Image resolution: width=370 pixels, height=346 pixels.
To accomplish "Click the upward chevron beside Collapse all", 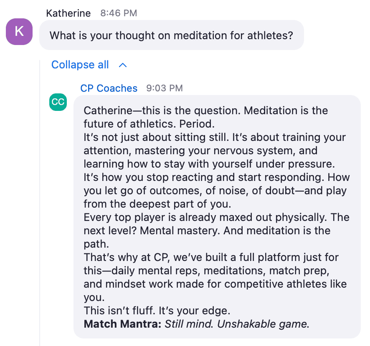I will pos(123,65).
